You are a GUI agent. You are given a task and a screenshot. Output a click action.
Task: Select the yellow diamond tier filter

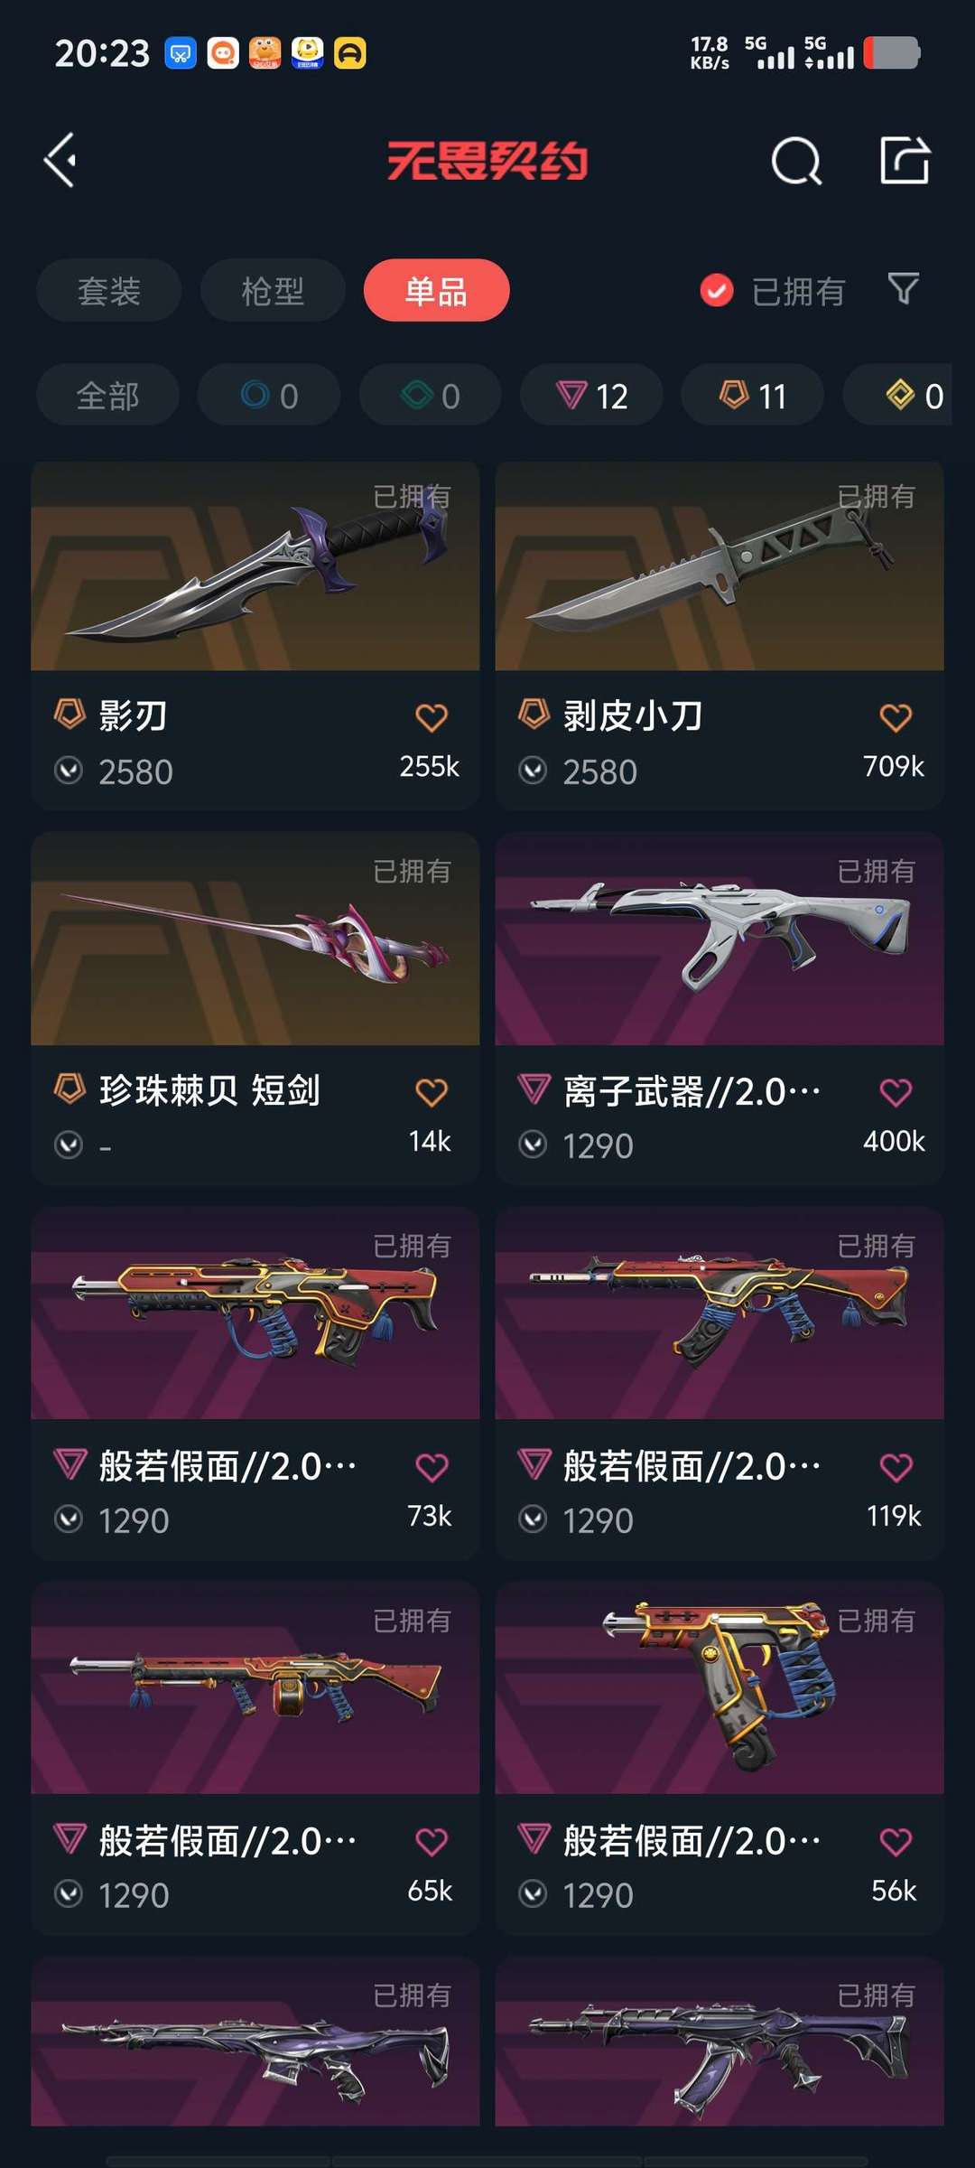click(897, 395)
